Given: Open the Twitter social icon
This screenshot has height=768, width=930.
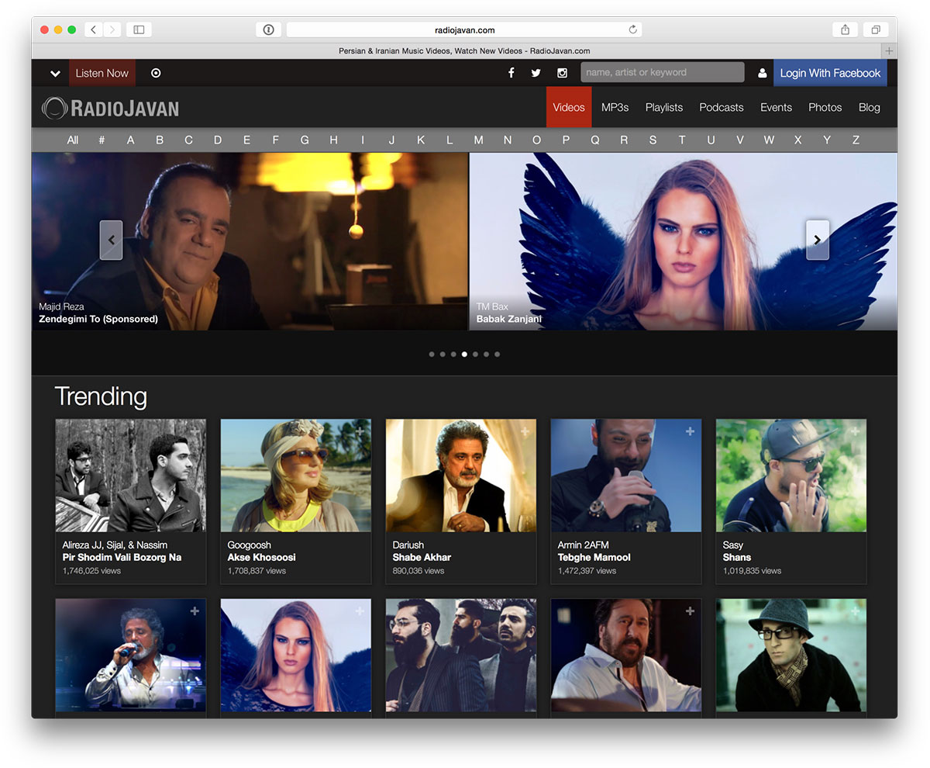Looking at the screenshot, I should click(x=536, y=73).
